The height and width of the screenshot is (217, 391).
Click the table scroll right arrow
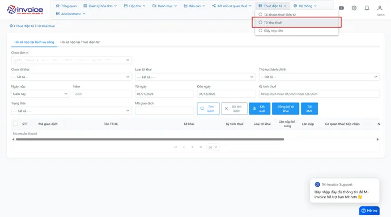click(377, 140)
